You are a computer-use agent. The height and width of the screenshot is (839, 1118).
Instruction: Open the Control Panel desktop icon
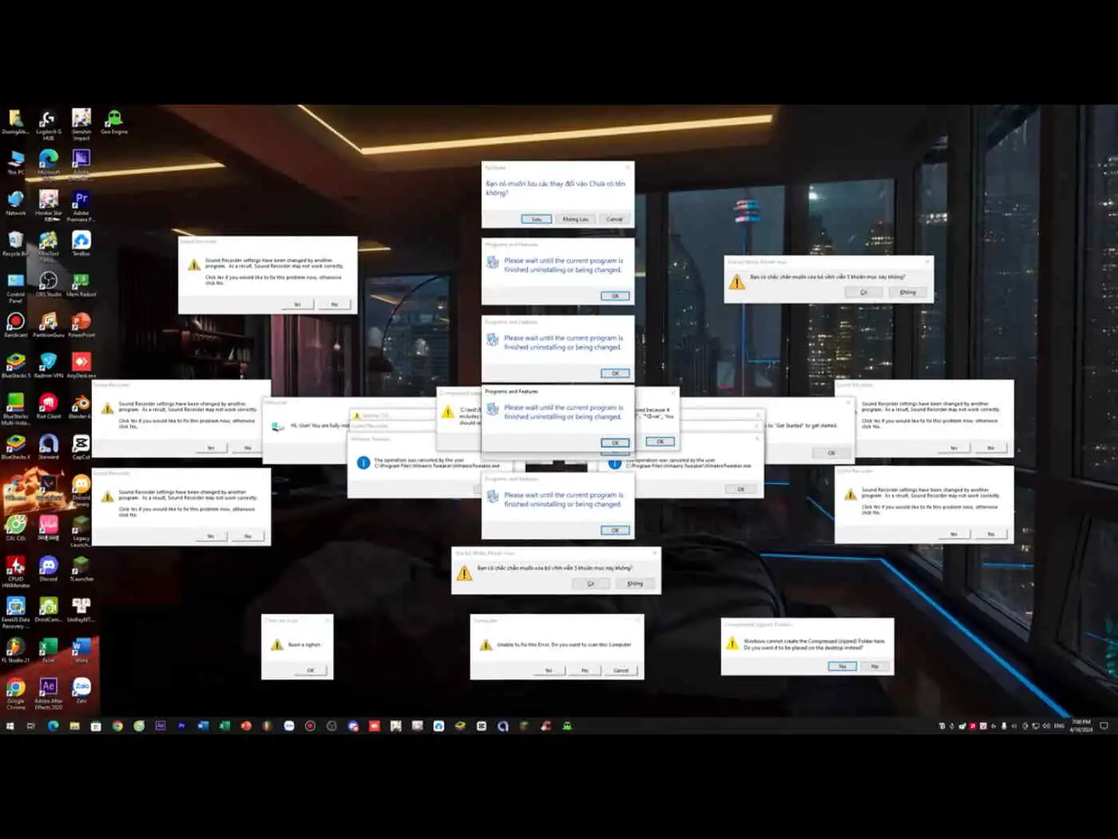[16, 288]
